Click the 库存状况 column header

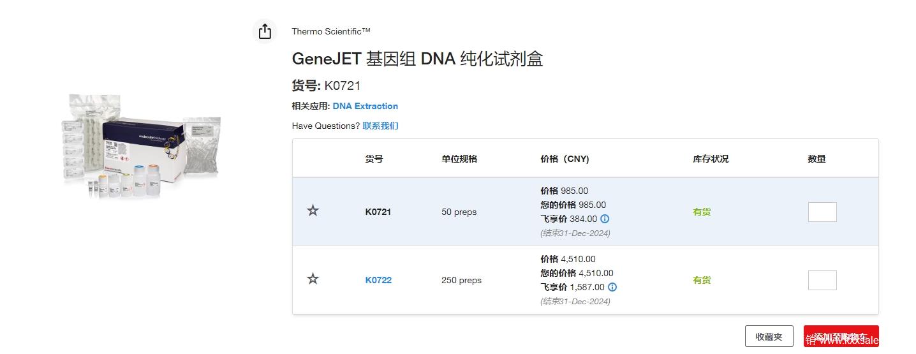pos(711,159)
